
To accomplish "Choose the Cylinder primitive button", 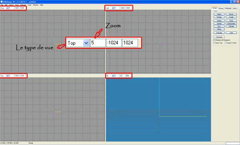I will 231,26.
